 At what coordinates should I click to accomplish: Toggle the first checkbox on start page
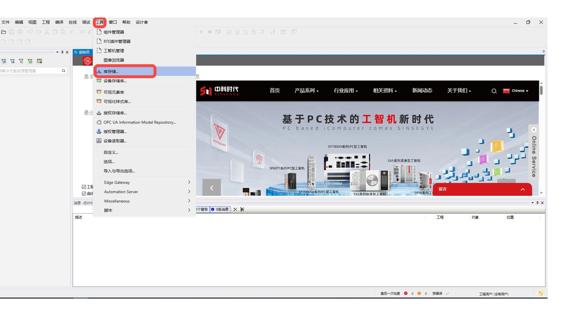coord(84,187)
